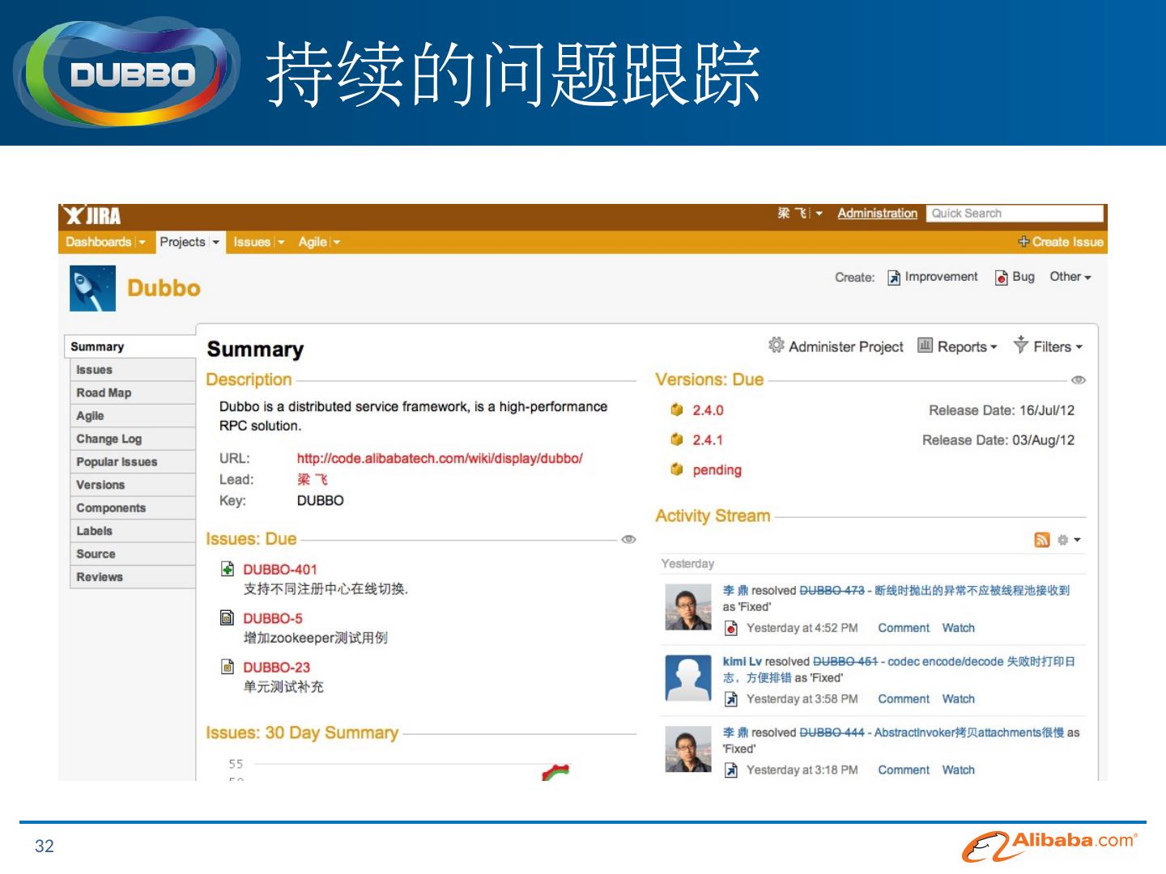Select Road Map in the sidebar

click(x=104, y=392)
